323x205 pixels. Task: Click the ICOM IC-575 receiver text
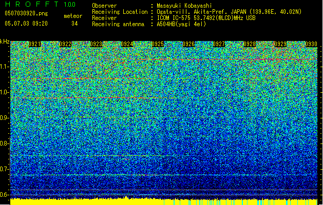(206, 18)
